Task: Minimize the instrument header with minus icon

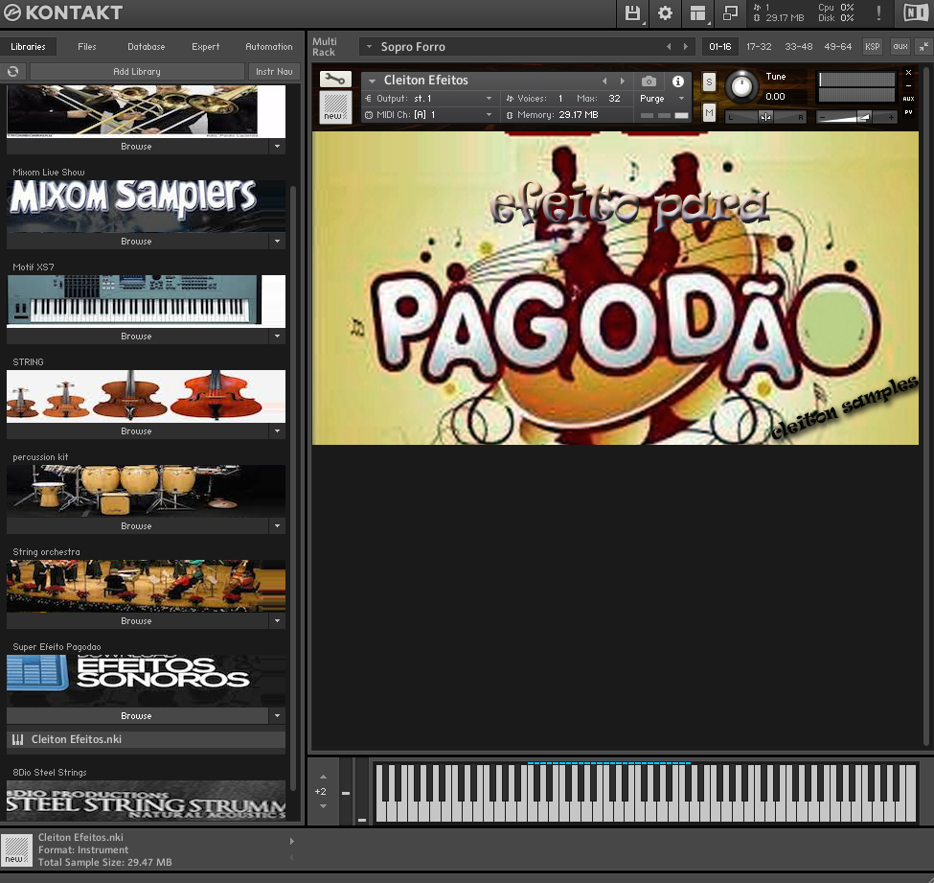Action: 908,86
